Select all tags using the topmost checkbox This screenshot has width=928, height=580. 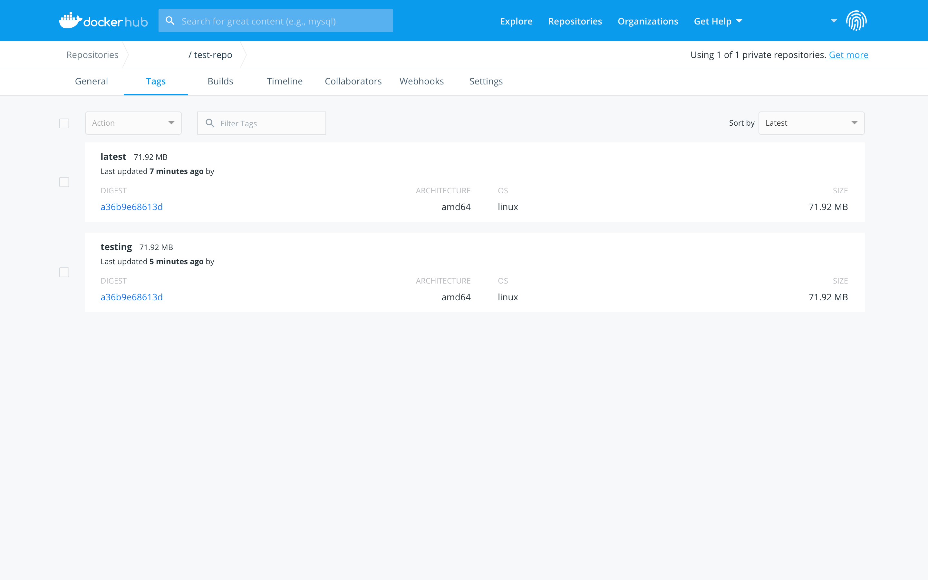pyautogui.click(x=64, y=123)
